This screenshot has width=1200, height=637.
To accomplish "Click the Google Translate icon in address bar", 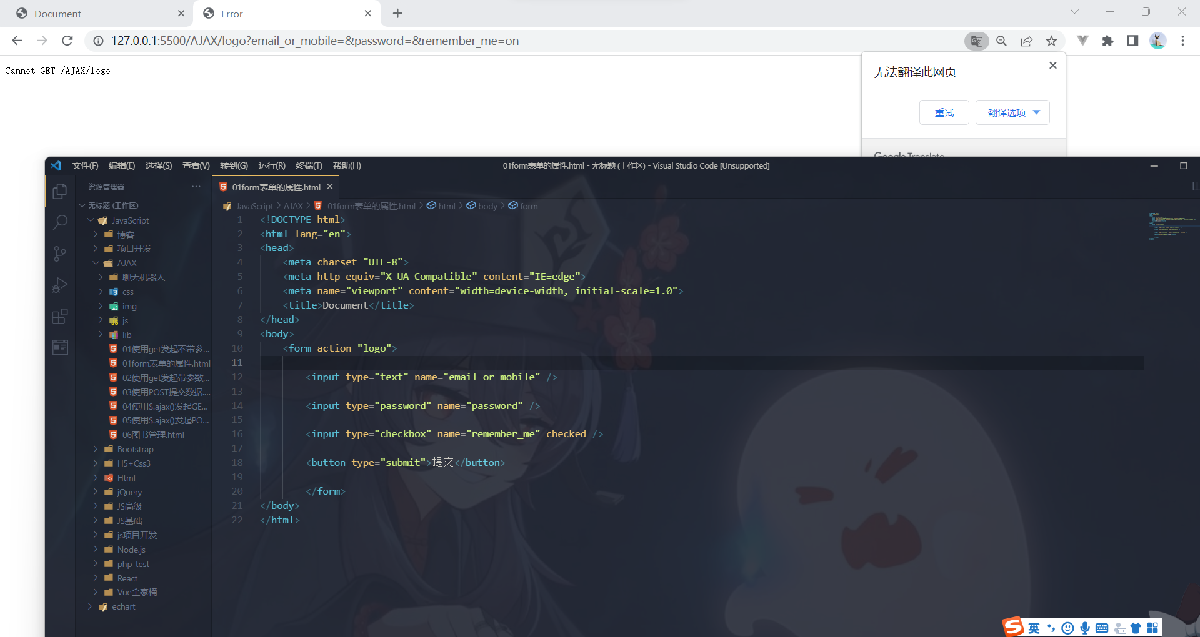I will [x=977, y=41].
